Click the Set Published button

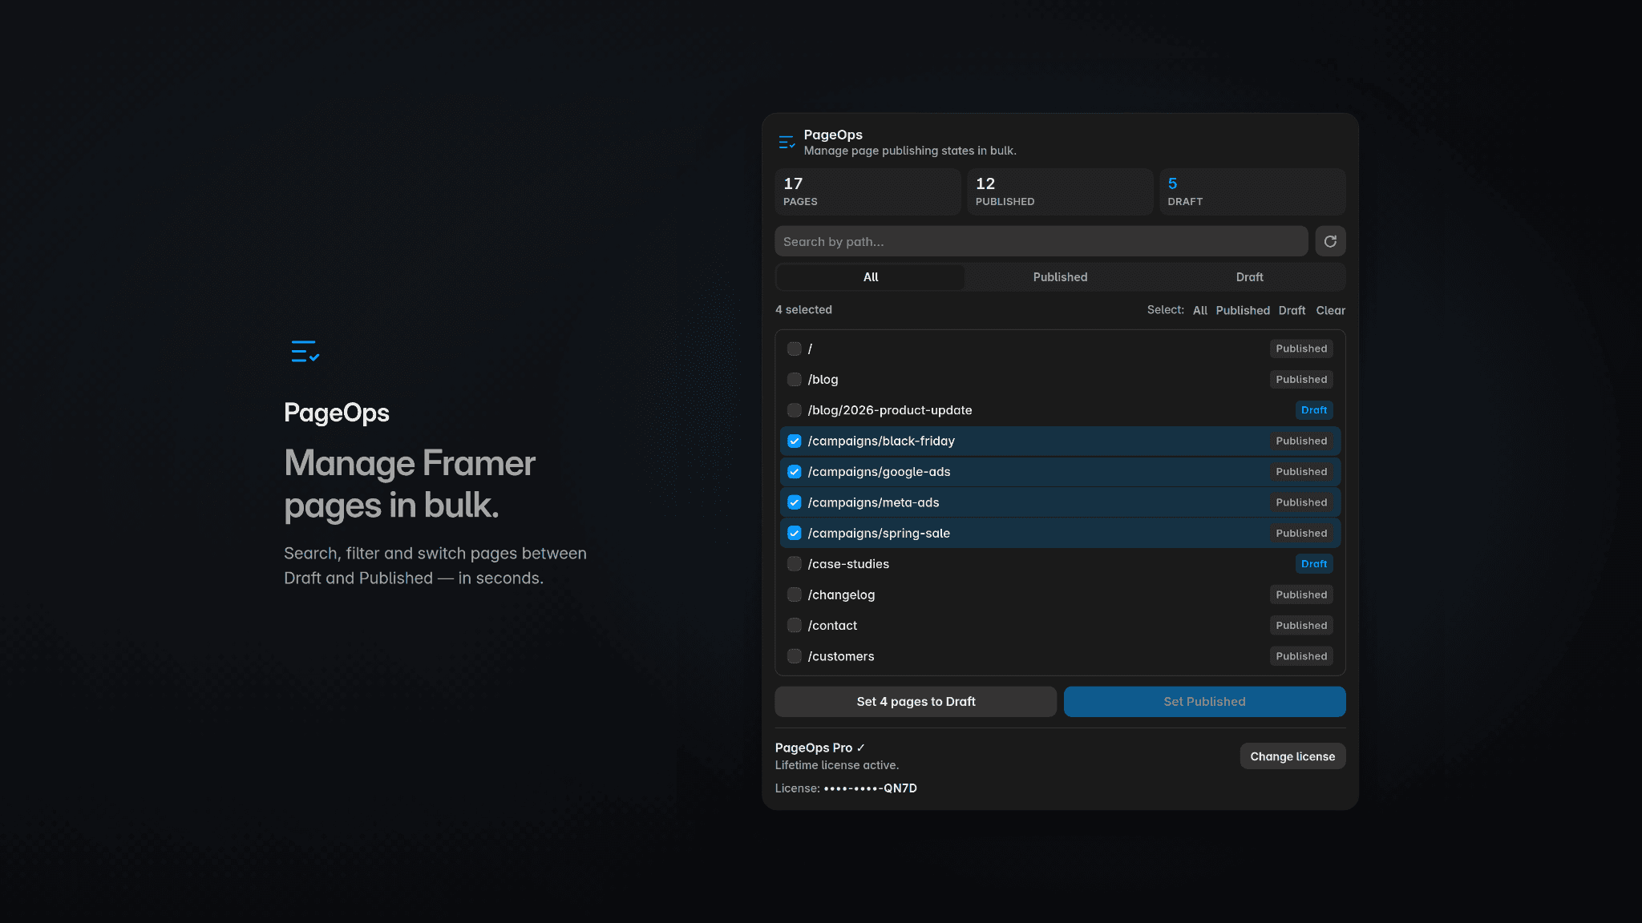pos(1204,702)
